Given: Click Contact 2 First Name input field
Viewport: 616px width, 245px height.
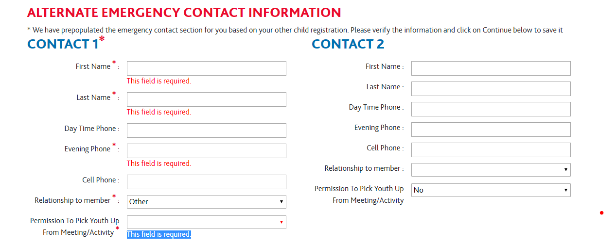Looking at the screenshot, I should [x=491, y=68].
